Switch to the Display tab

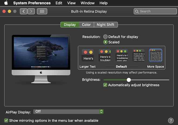point(70,25)
